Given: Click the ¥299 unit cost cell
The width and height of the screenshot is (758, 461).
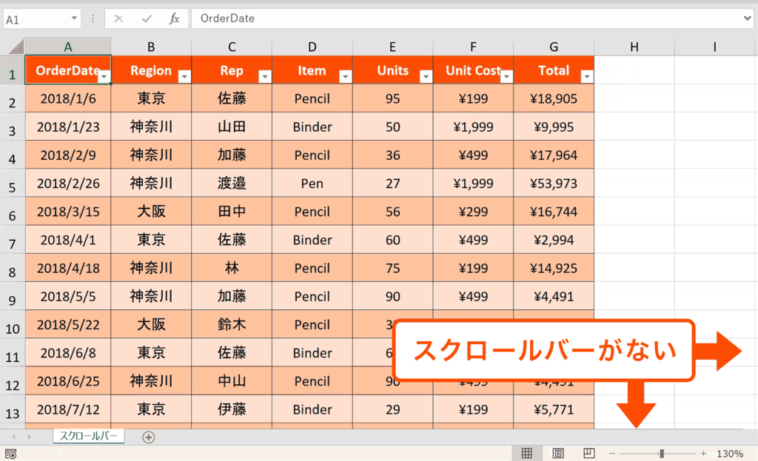Looking at the screenshot, I should point(473,212).
